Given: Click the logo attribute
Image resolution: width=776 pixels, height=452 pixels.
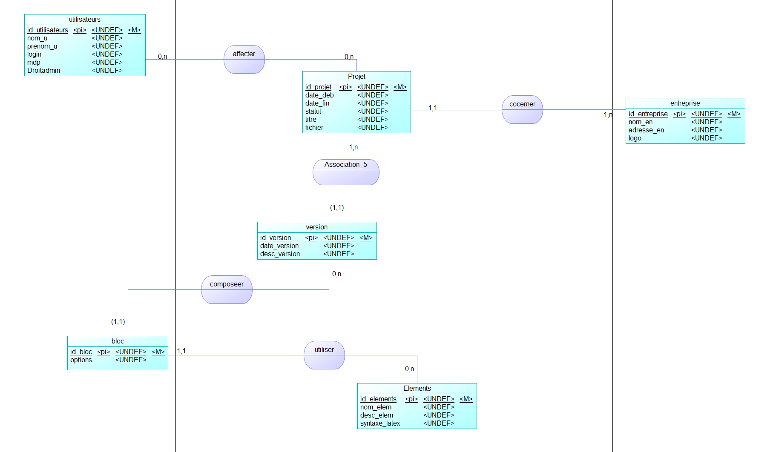Looking at the screenshot, I should pyautogui.click(x=635, y=138).
